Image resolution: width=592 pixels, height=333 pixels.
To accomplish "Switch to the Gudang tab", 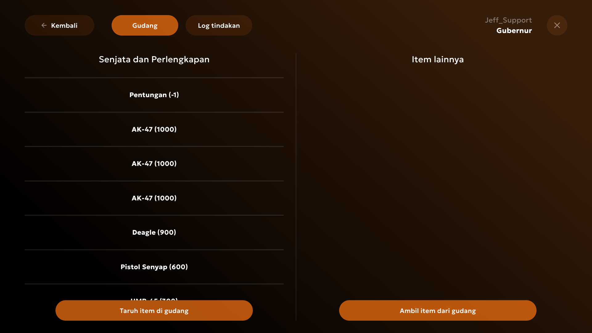I will 145,25.
